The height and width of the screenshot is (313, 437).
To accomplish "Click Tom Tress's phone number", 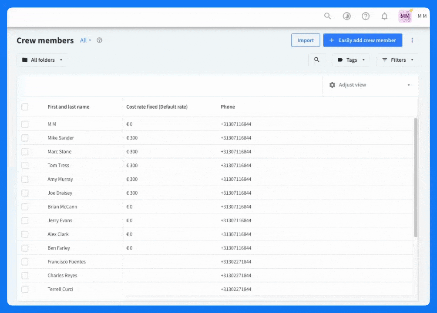I will pyautogui.click(x=236, y=165).
